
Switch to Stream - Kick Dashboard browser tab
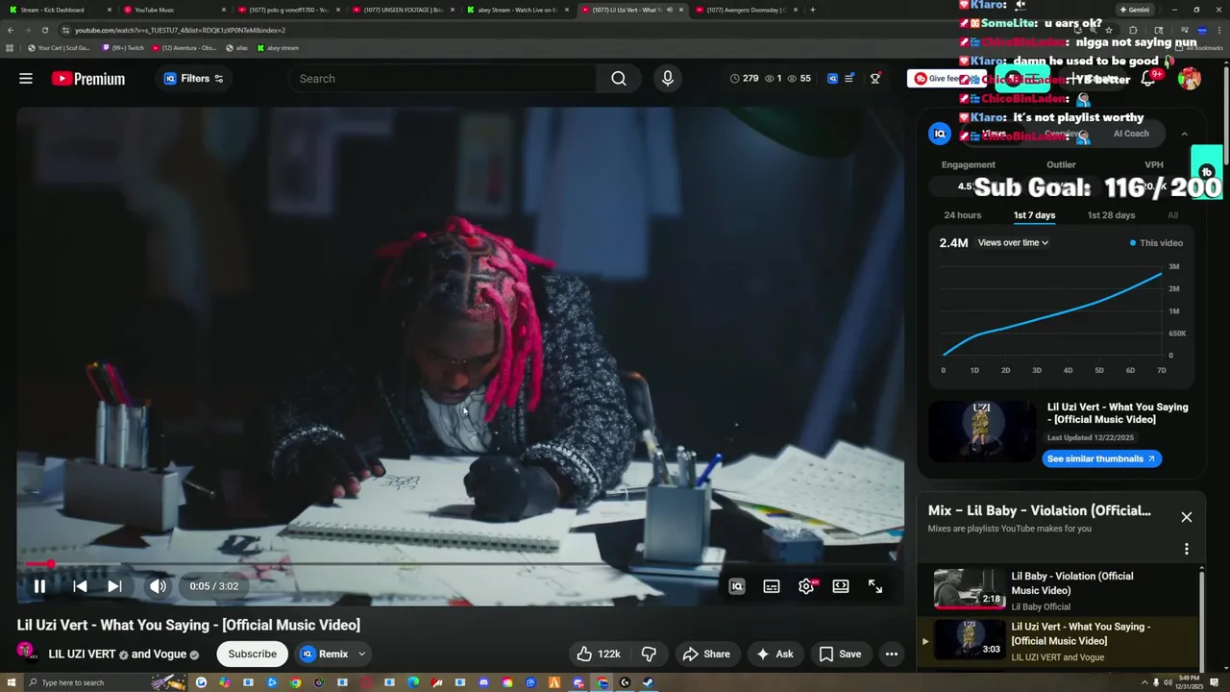60,10
